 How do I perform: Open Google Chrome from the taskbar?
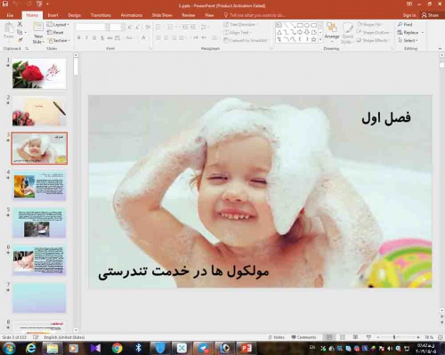tap(117, 348)
